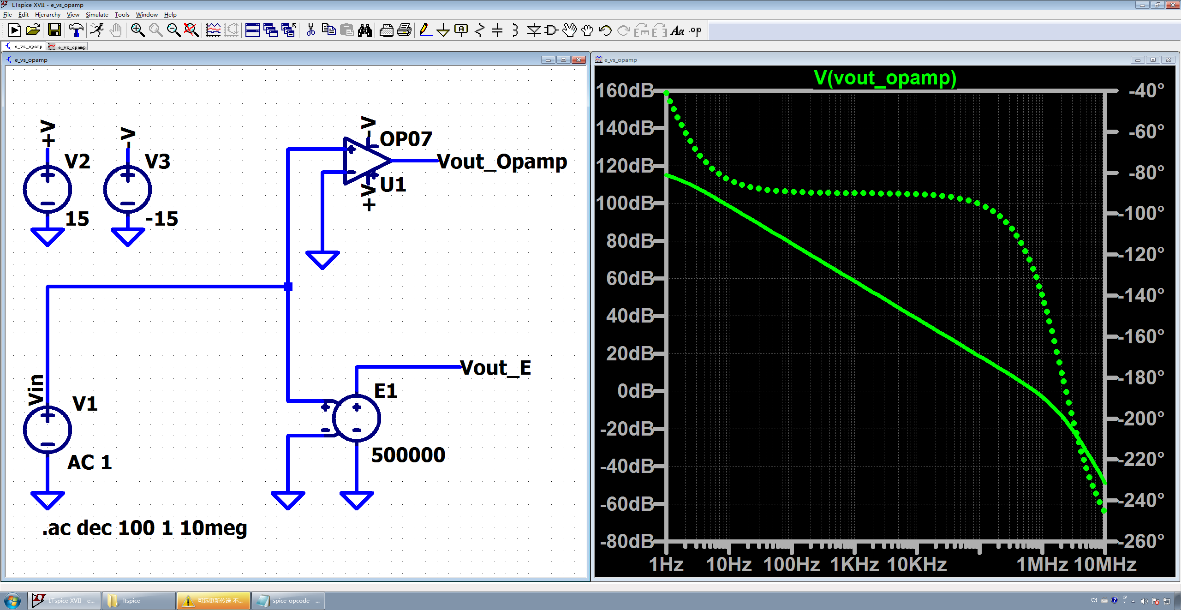Viewport: 1181px width, 610px height.
Task: Click the .ac dec 100 1 10meg directive
Action: pyautogui.click(x=145, y=528)
